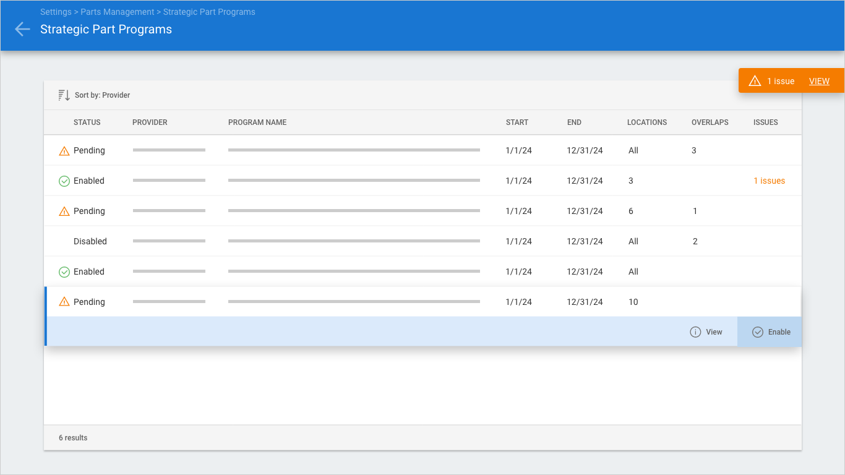Click View button in selected row actions

coord(706,332)
